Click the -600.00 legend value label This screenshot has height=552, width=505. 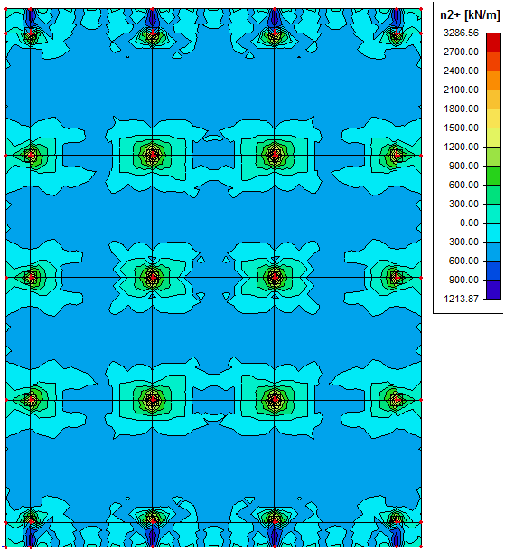(x=462, y=261)
